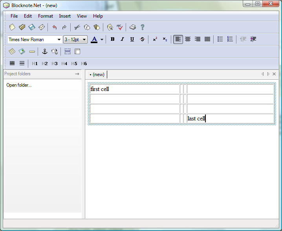Image resolution: width=282 pixels, height=231 pixels.
Task: Click the dashed-border hatched box icon
Action: pos(68,51)
